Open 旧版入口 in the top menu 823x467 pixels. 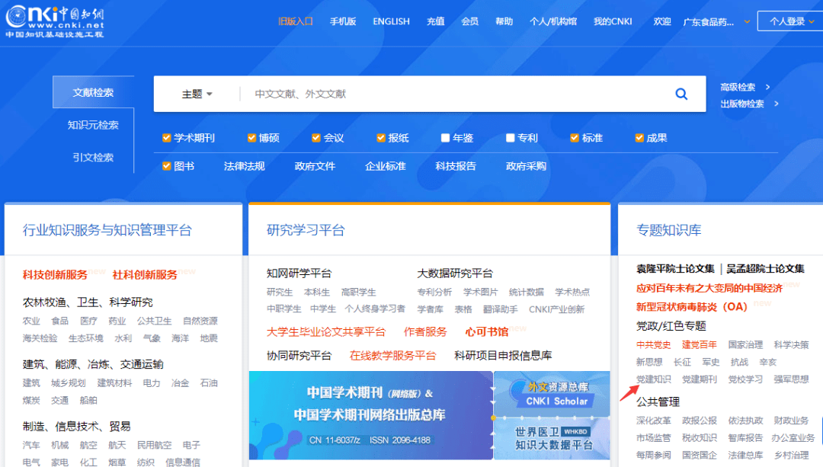[296, 21]
